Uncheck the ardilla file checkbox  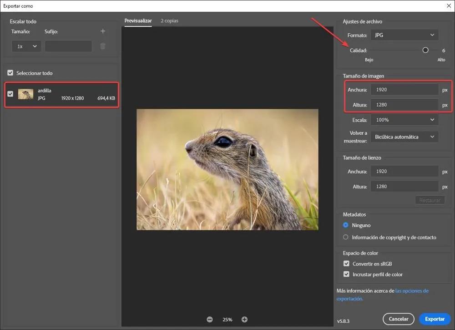pos(10,95)
